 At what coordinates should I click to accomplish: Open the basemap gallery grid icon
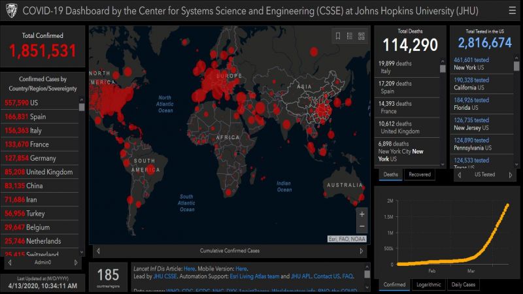(x=362, y=36)
